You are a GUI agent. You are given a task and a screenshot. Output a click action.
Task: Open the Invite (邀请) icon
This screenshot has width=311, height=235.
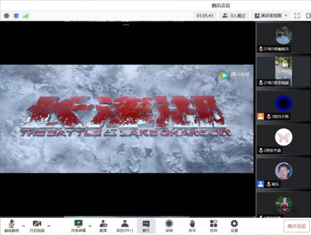[x=103, y=226]
